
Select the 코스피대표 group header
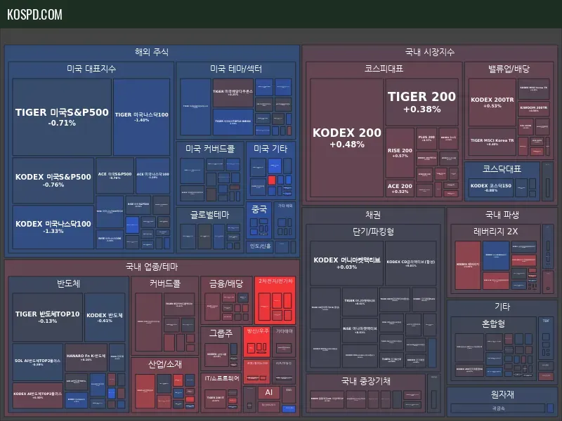384,68
